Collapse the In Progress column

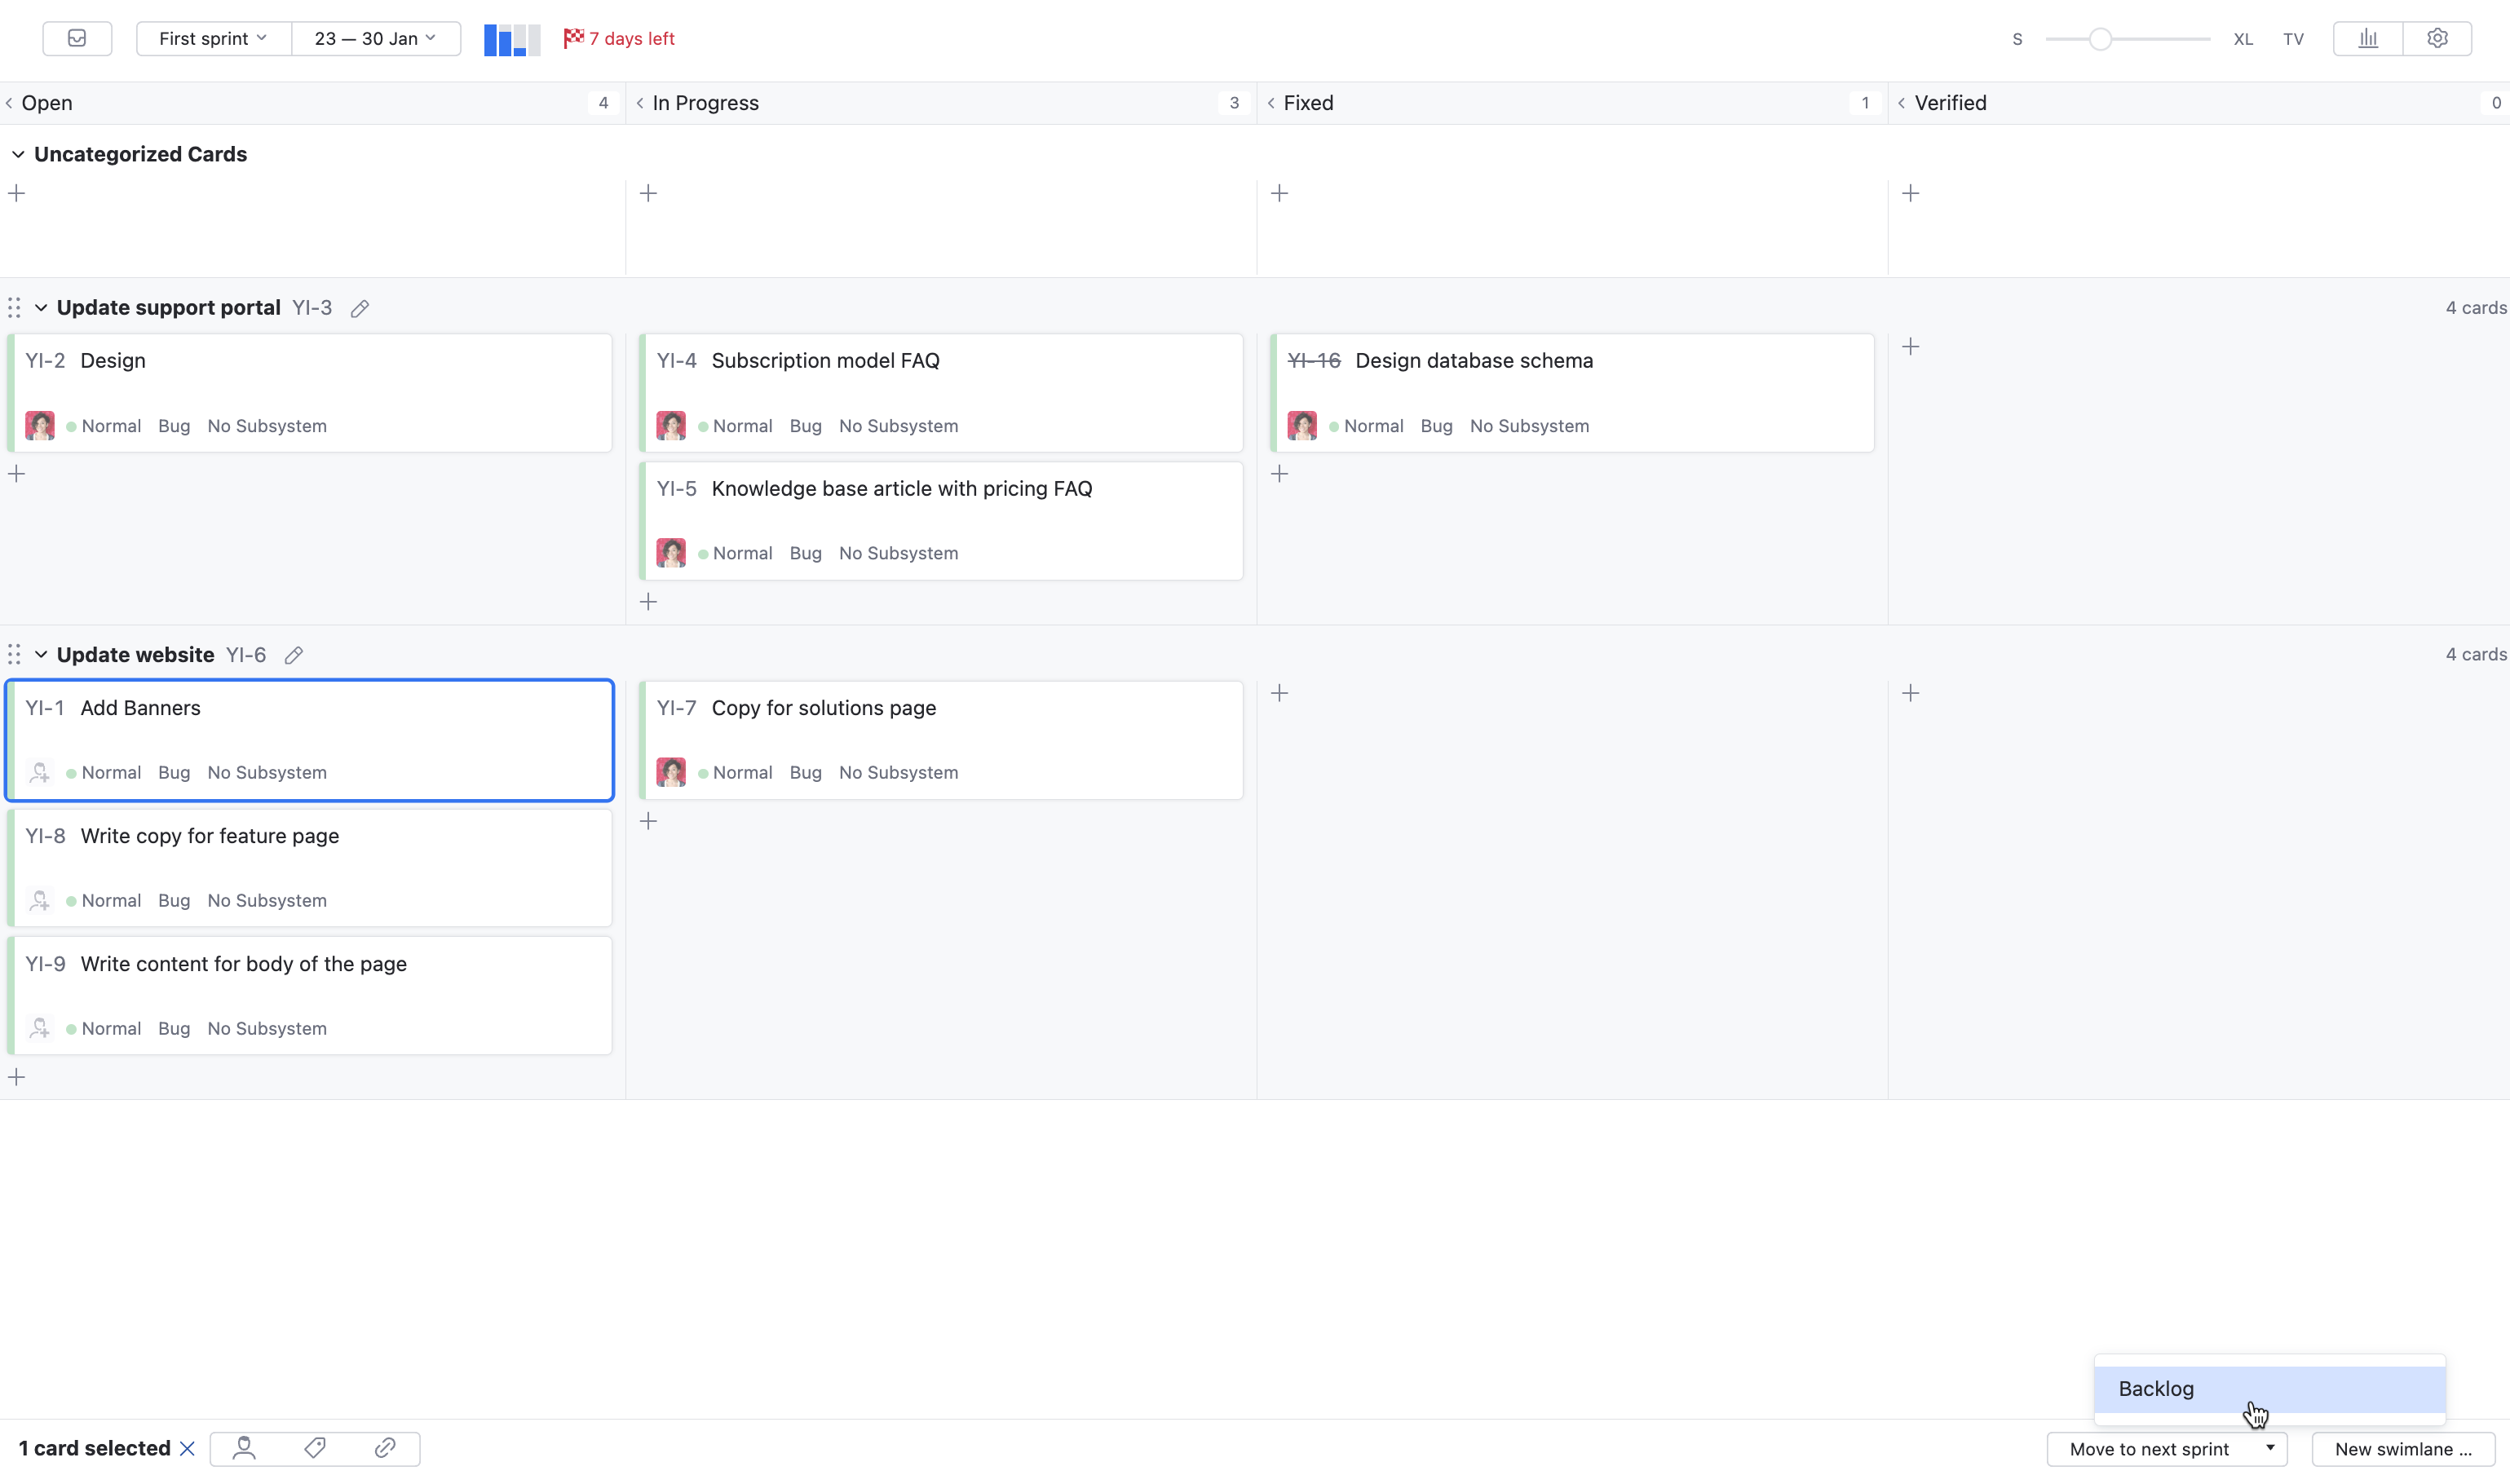pyautogui.click(x=640, y=102)
